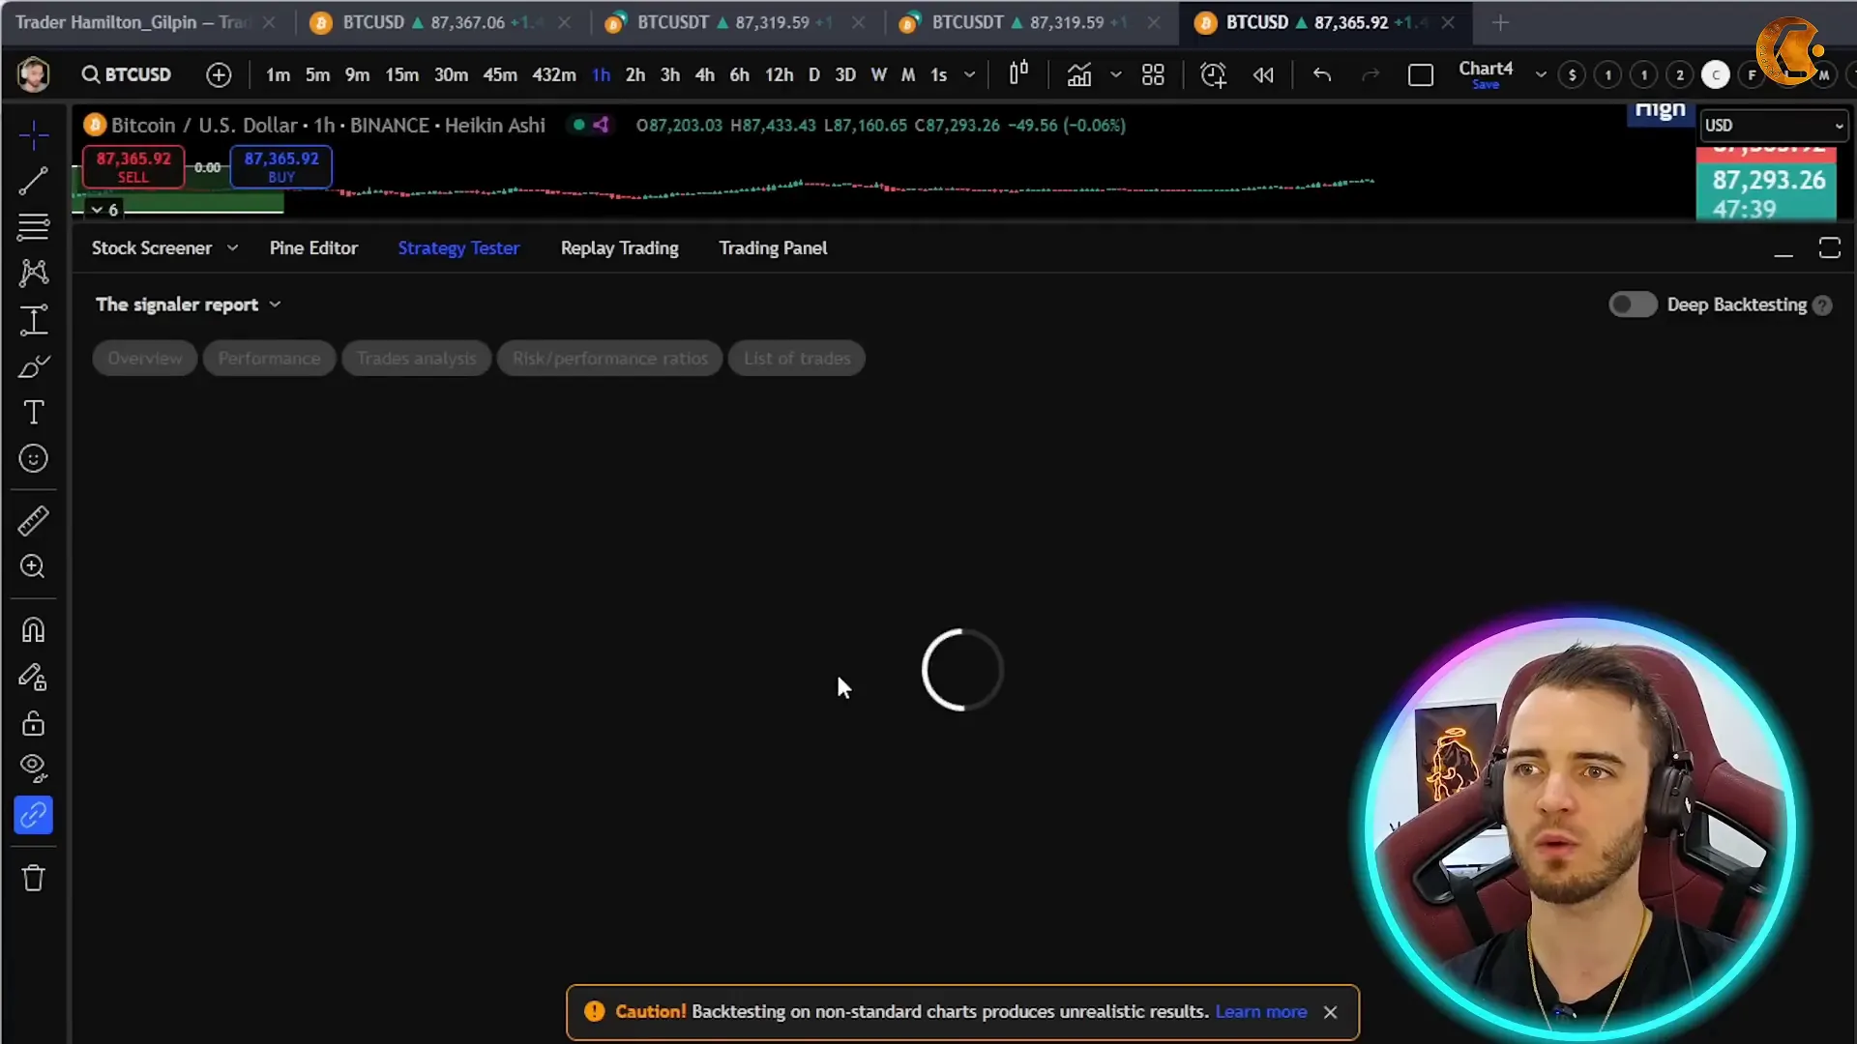Select the zoom in tool

34,566
